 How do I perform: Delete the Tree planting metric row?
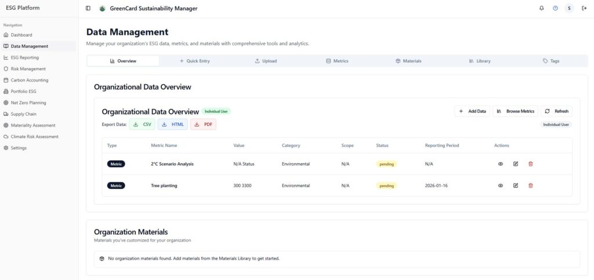(x=531, y=185)
